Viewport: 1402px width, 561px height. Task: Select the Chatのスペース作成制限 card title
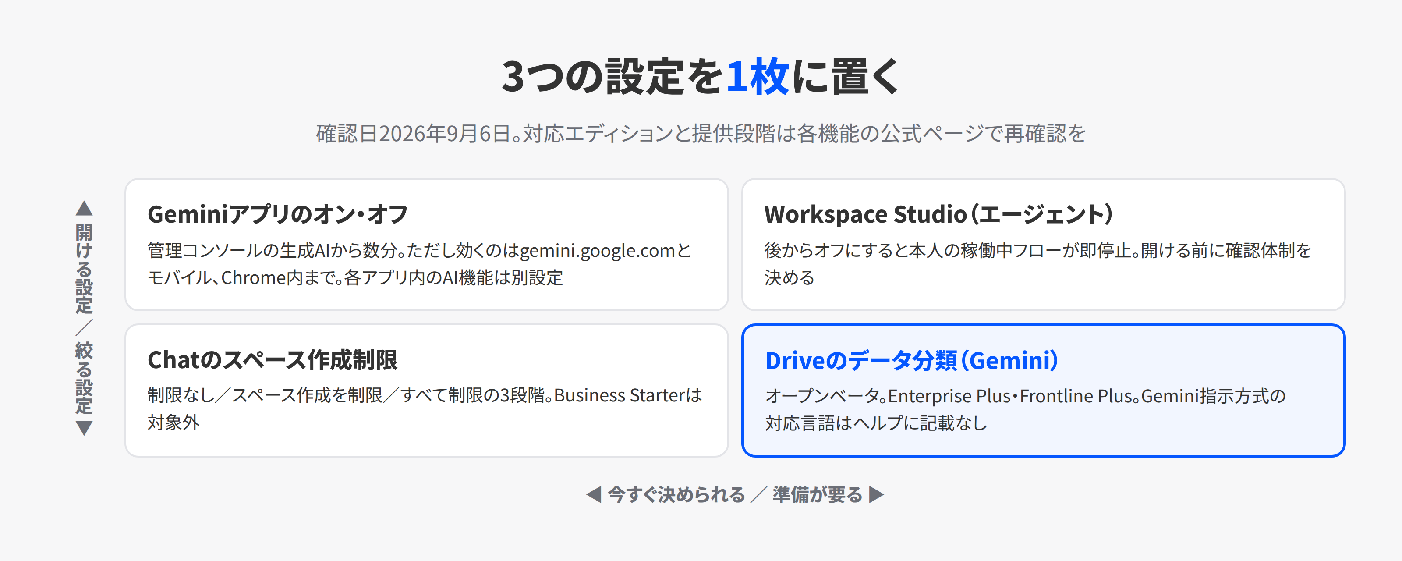[x=273, y=360]
